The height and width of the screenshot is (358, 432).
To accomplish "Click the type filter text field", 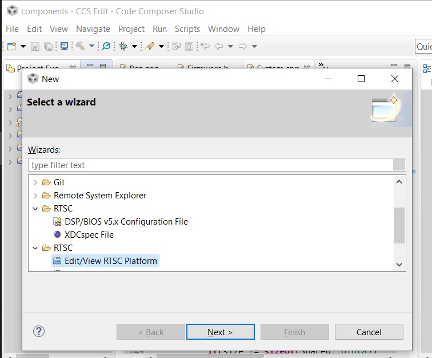I will pyautogui.click(x=211, y=165).
